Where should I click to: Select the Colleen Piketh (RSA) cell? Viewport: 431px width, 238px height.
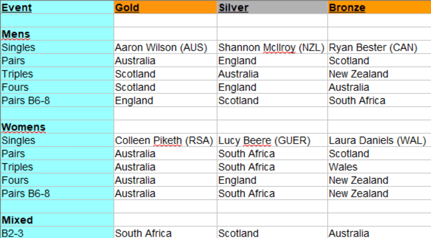click(x=164, y=141)
